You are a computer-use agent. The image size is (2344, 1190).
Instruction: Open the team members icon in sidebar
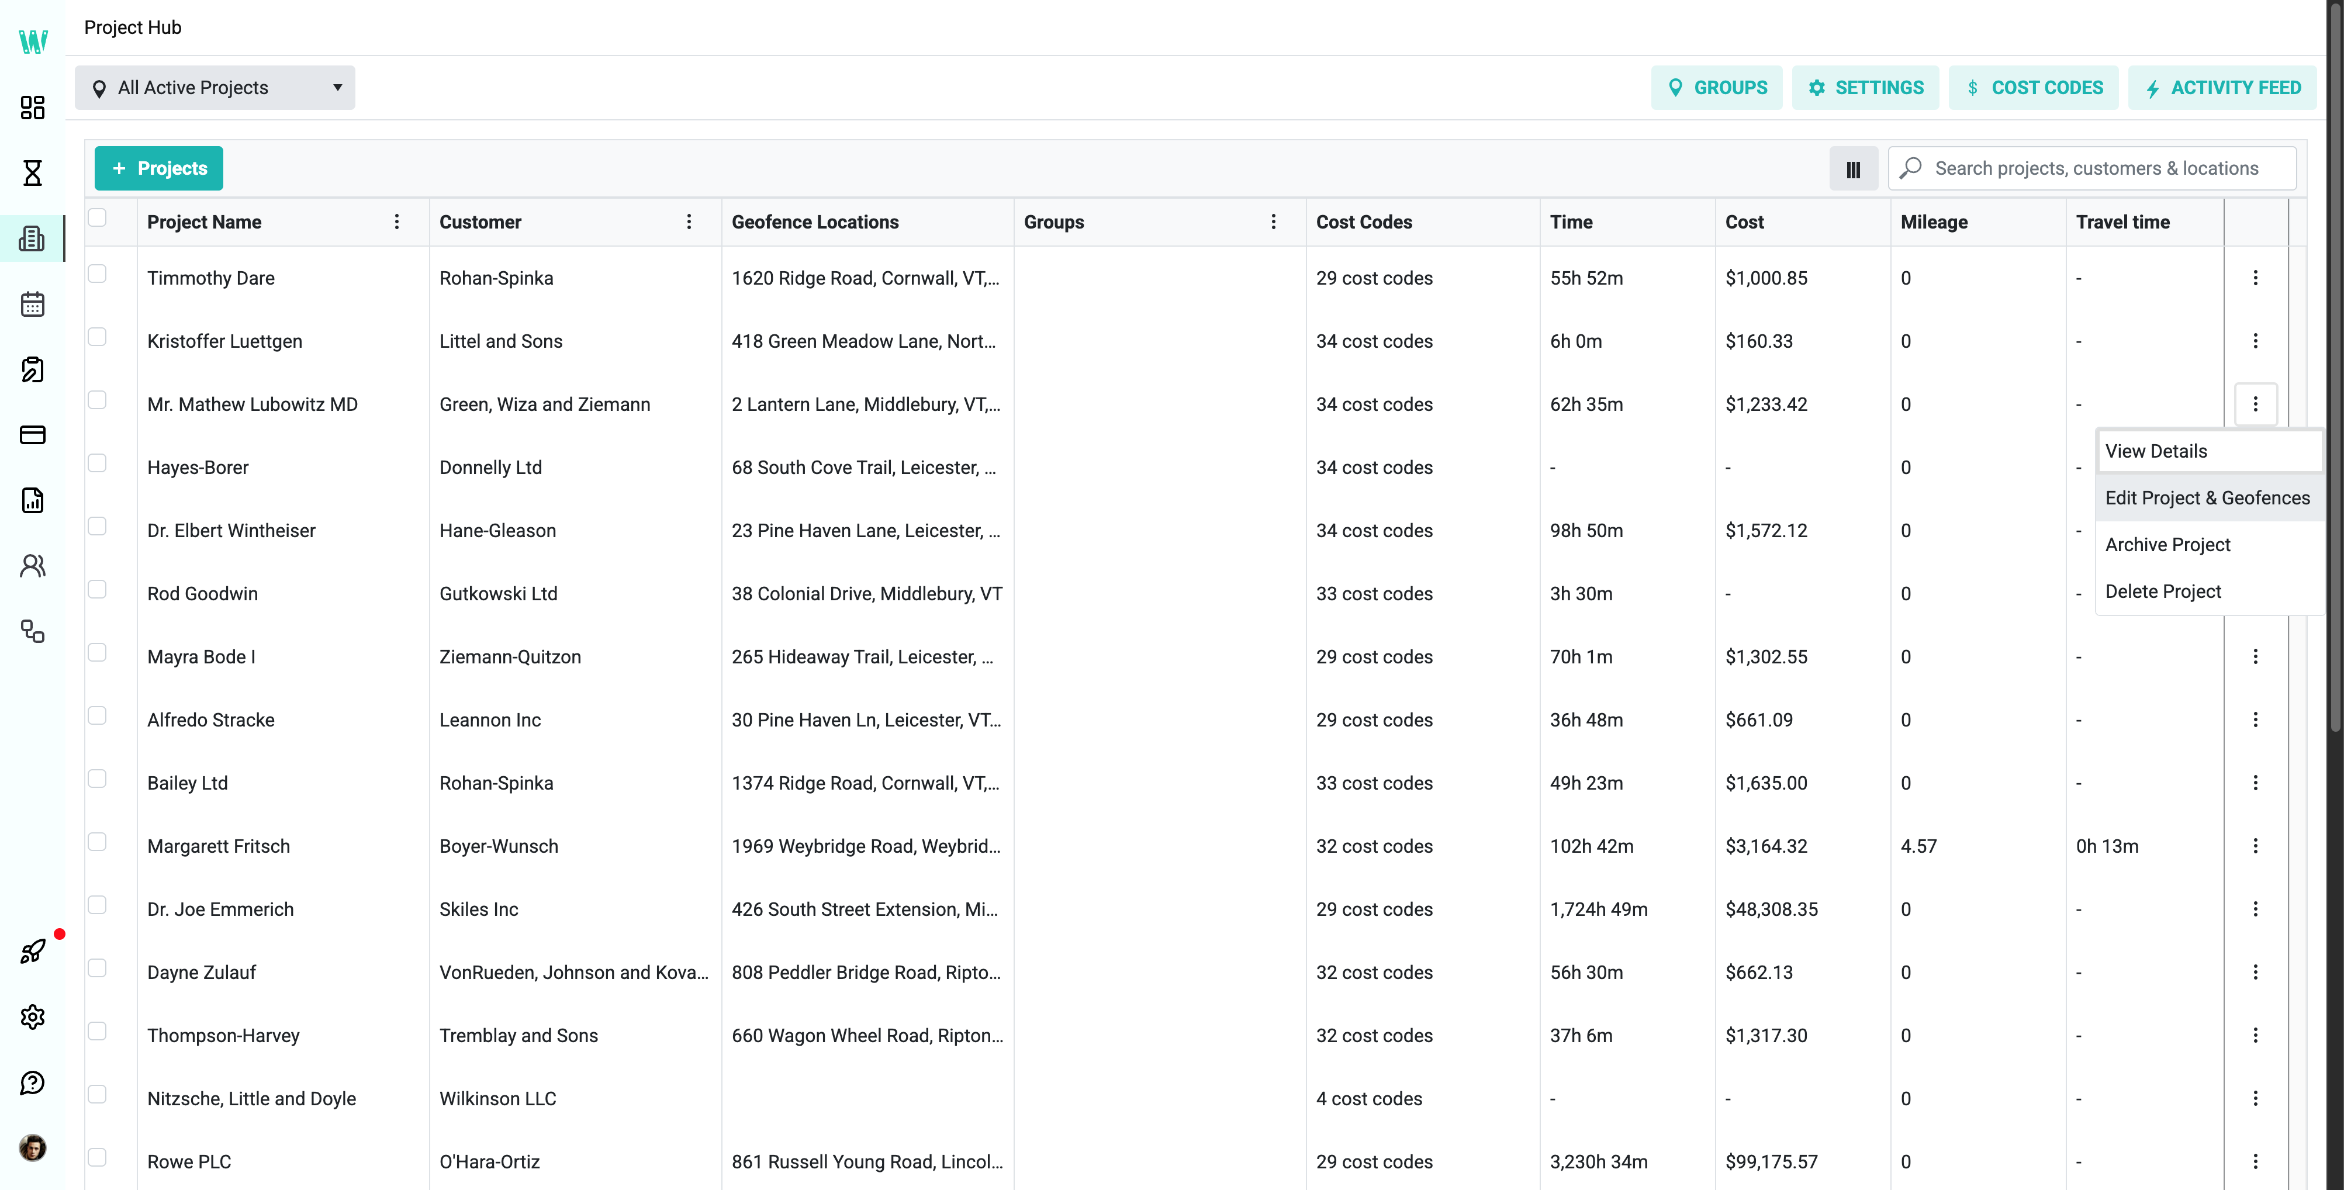tap(33, 565)
